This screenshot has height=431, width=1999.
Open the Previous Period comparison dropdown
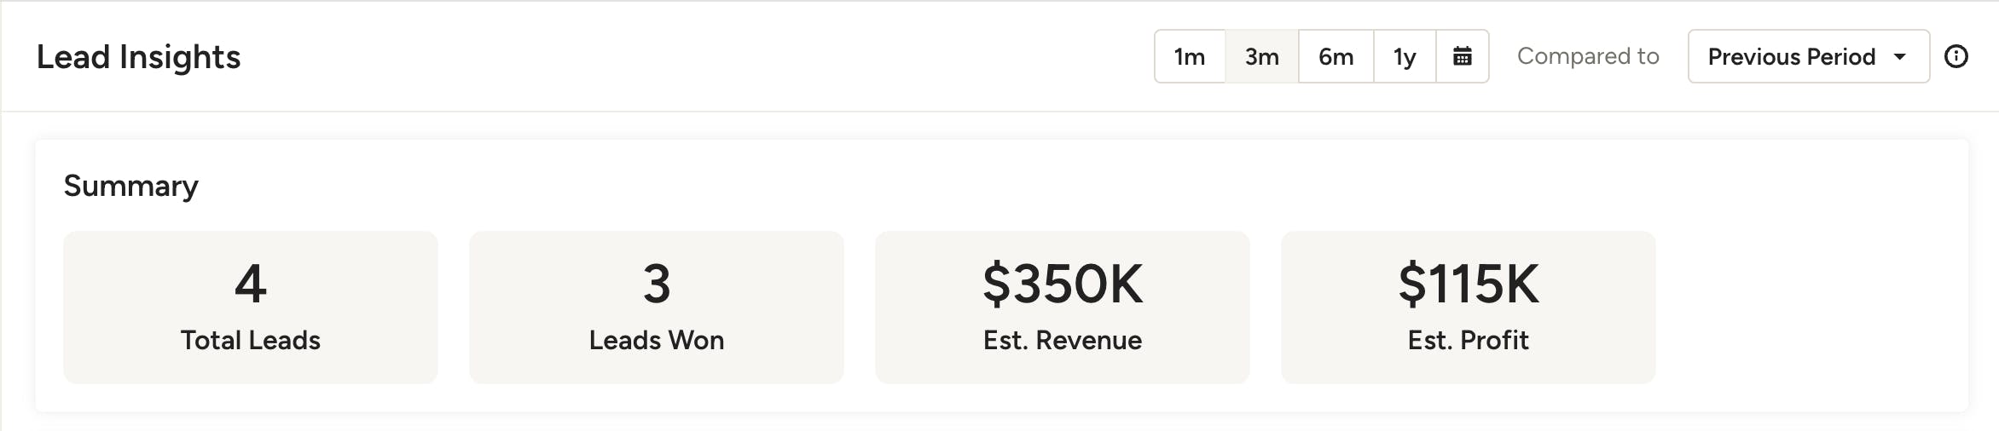[1791, 57]
